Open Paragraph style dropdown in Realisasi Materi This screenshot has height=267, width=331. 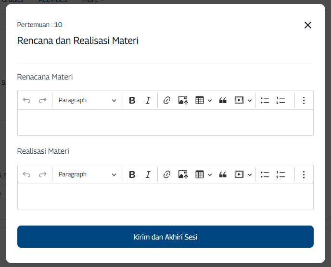87,174
